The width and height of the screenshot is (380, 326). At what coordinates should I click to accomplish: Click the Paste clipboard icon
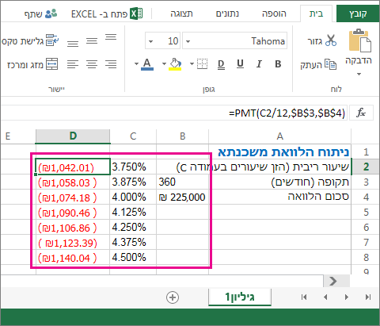[x=360, y=40]
